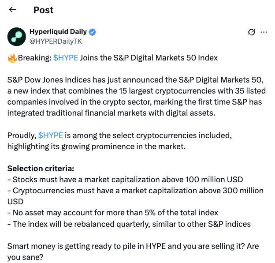This screenshot has height=263, width=275.
Task: Open the @HYPERDailyTK handle link
Action: (x=55, y=41)
